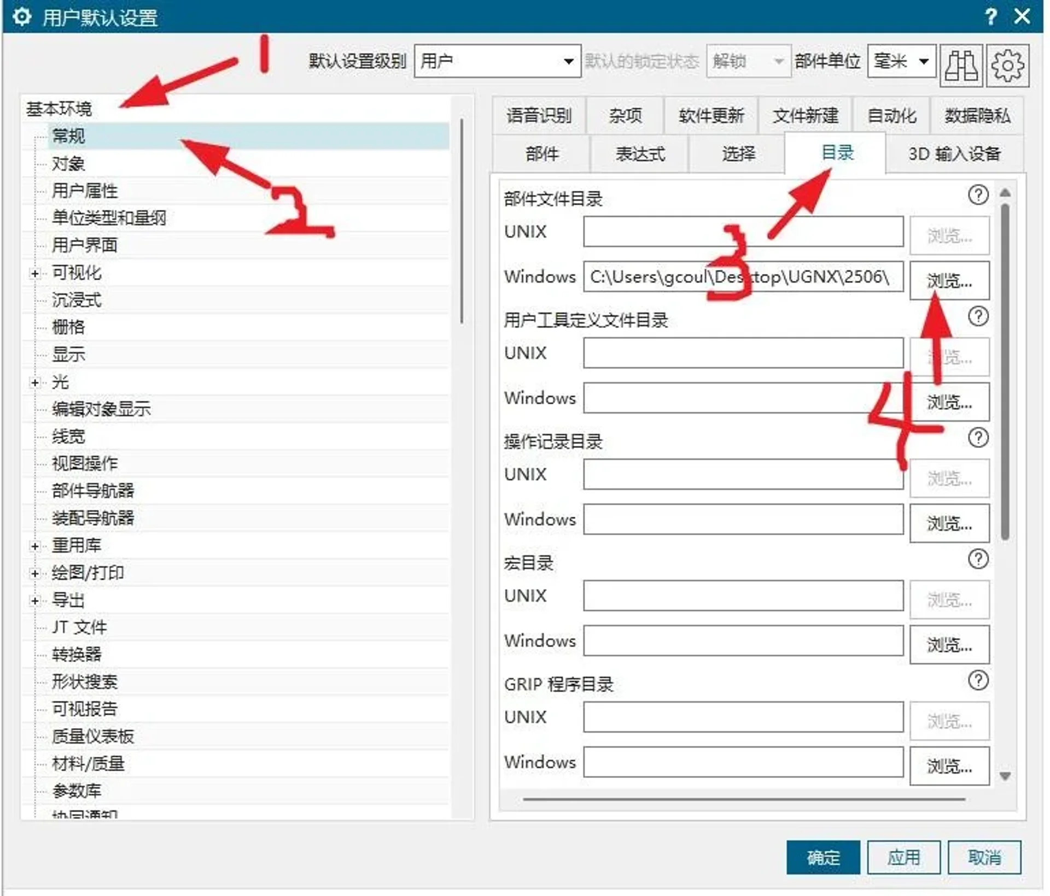1050x896 pixels.
Task: Open help for 操作记录目录 section
Action: pos(978,438)
